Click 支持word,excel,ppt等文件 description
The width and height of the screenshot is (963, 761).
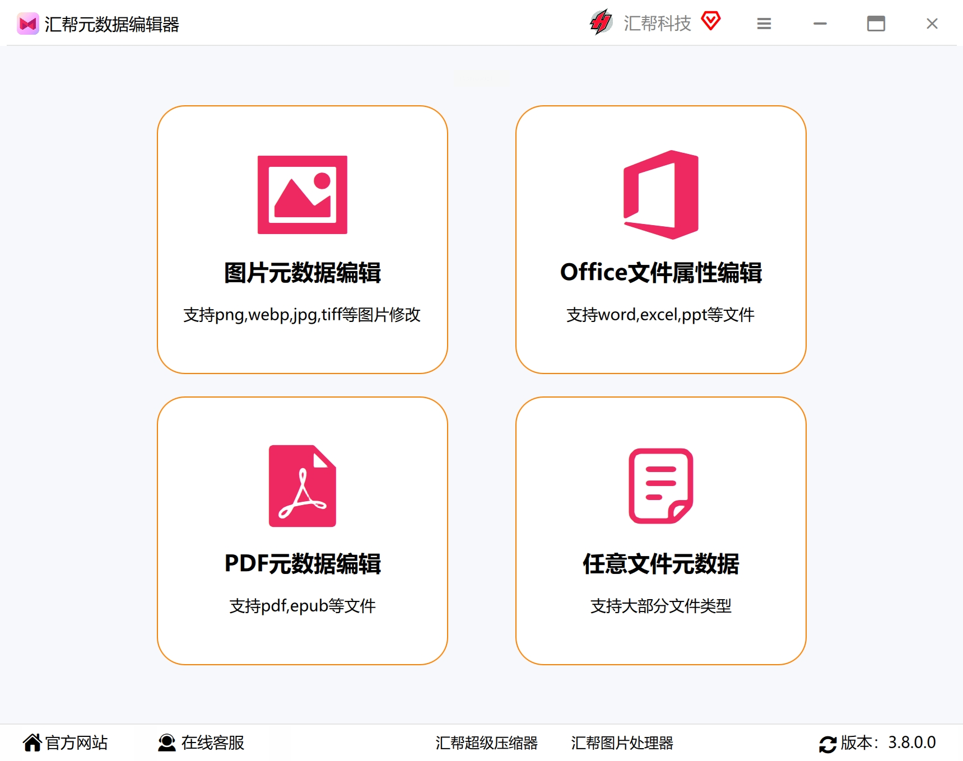660,315
